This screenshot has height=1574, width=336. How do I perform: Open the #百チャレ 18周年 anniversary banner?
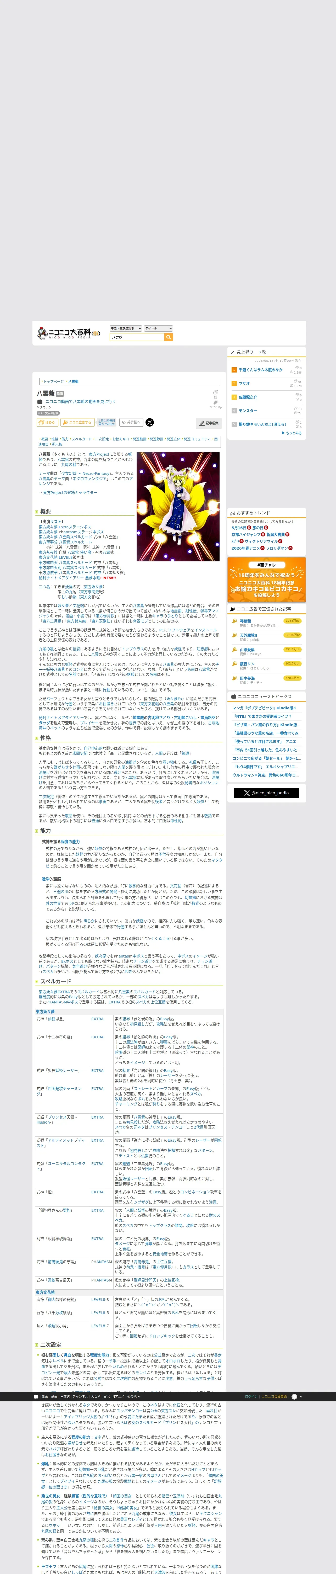coord(266,579)
